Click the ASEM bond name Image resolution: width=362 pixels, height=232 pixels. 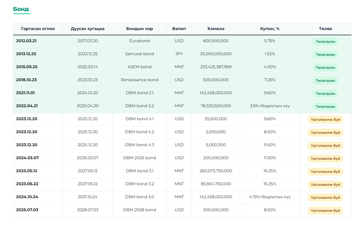tap(139, 67)
